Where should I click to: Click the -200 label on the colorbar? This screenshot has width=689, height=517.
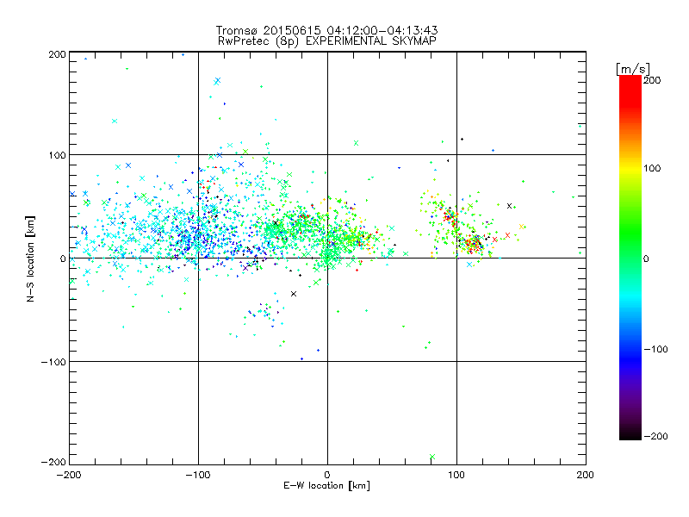pyautogui.click(x=655, y=437)
